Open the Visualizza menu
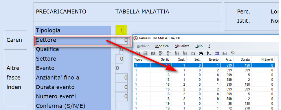 coord(182,46)
